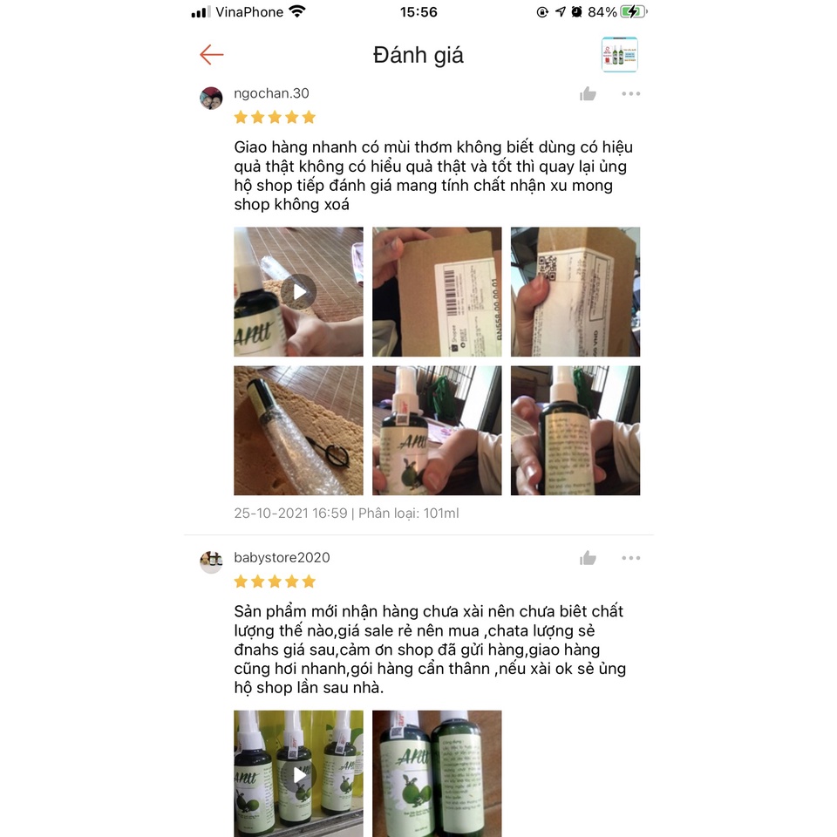Like the ngochan.30 review with thumbs-up
Image resolution: width=837 pixels, height=837 pixels.
click(588, 94)
